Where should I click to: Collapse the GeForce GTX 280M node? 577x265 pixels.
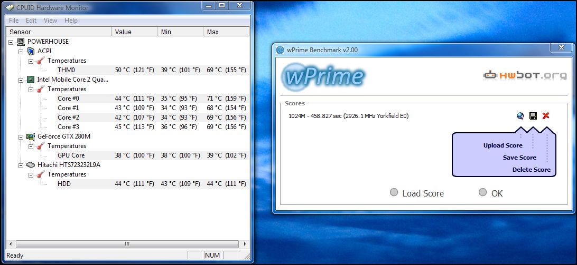(x=21, y=136)
